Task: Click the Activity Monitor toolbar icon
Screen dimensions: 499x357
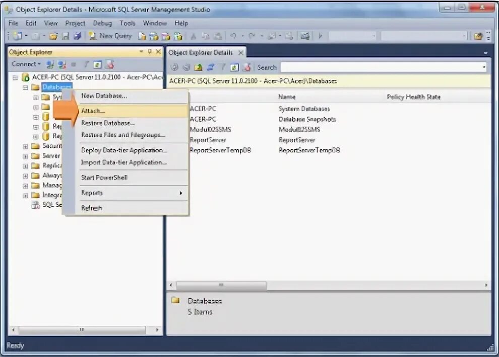Action: pyautogui.click(x=305, y=36)
